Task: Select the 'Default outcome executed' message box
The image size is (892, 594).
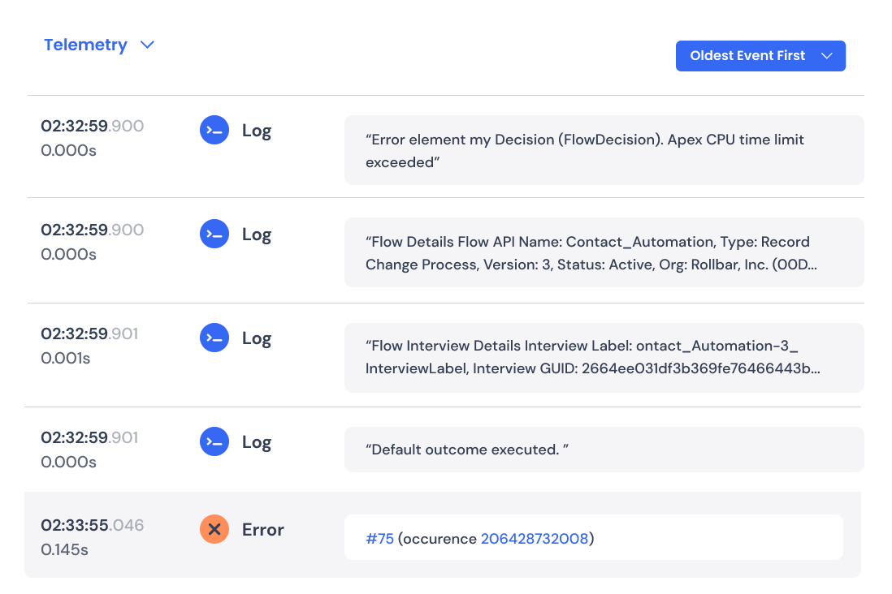Action: coord(604,449)
